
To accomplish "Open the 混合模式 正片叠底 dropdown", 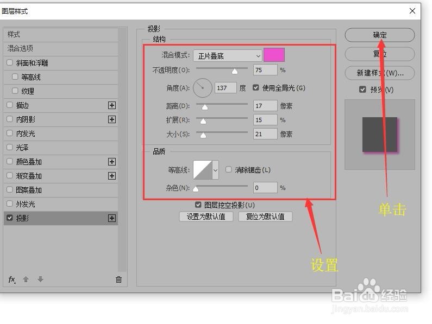I will [228, 56].
